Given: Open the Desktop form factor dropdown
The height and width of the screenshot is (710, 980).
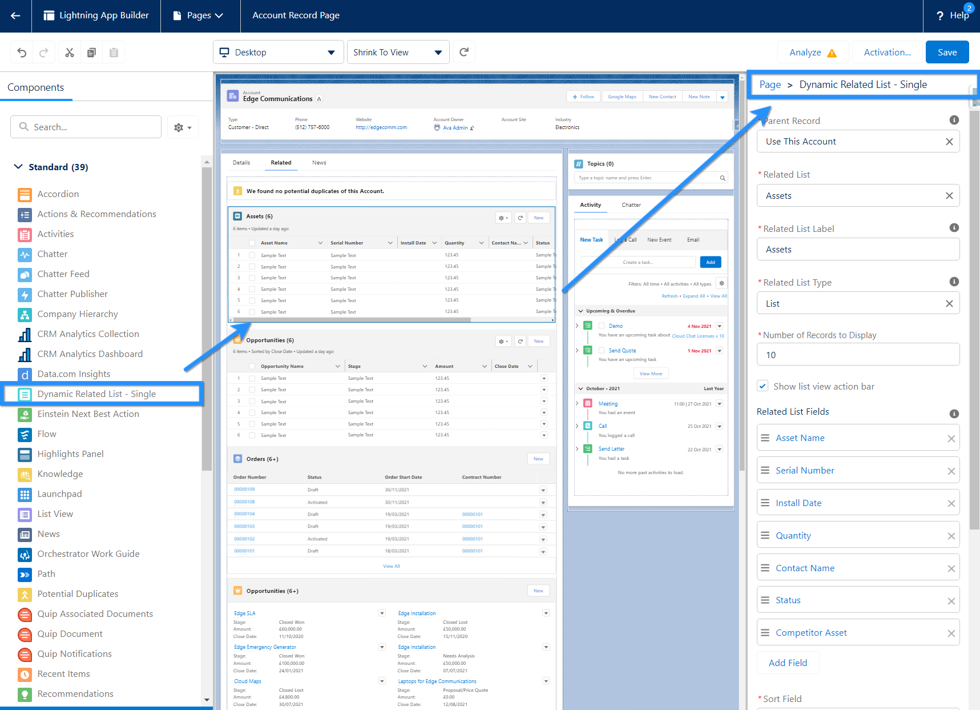Looking at the screenshot, I should [278, 52].
